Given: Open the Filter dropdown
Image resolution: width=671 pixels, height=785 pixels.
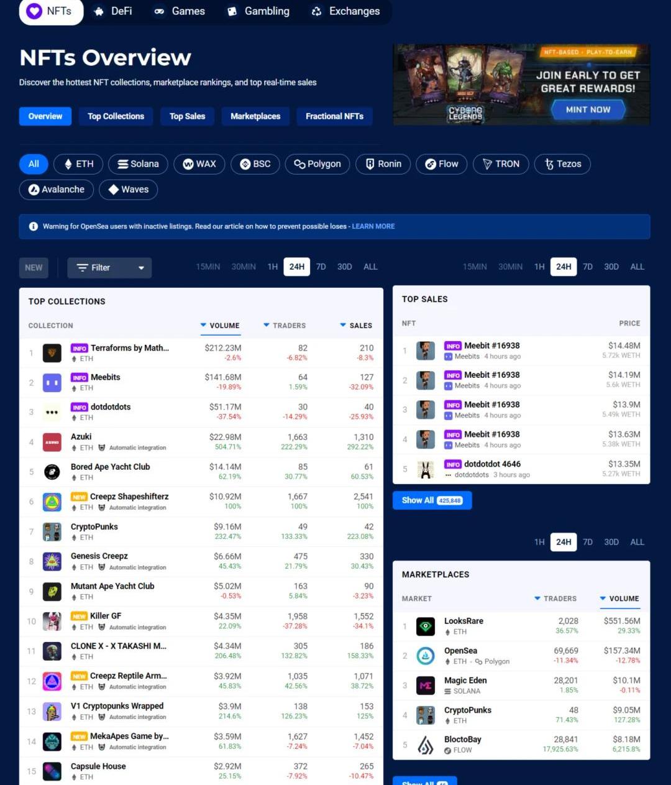Looking at the screenshot, I should coord(109,267).
